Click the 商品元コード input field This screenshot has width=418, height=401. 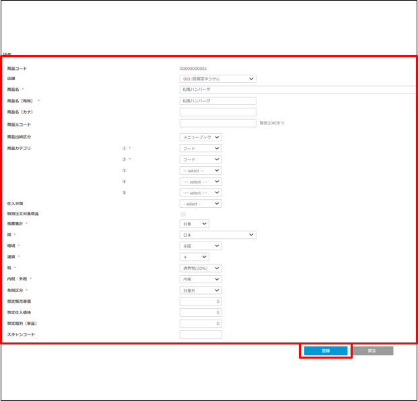(218, 123)
